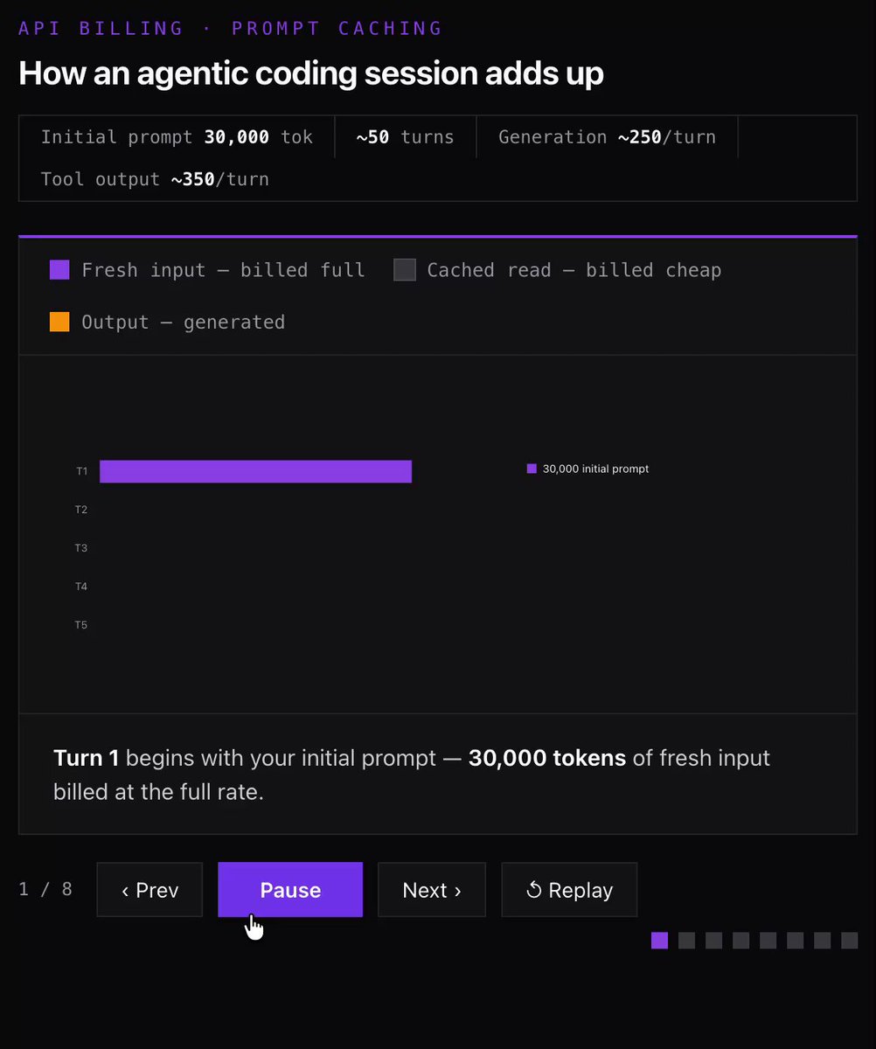Select the first purple step indicator square
Viewport: 876px width, 1049px height.
[660, 941]
